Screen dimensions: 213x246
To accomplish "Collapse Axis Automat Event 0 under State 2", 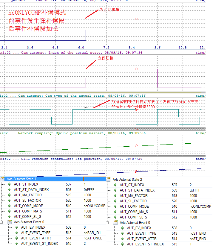I will point(107,223).
